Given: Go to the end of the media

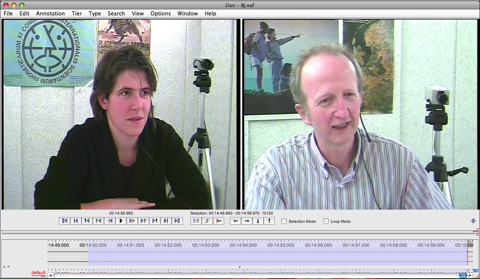Looking at the screenshot, I should (177, 221).
